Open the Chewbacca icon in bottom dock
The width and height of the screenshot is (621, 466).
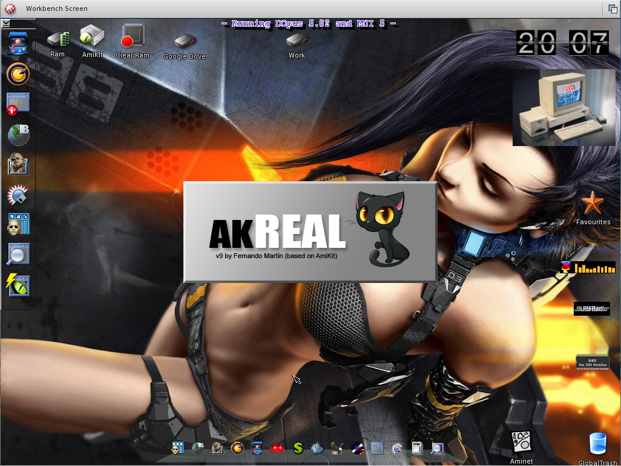pyautogui.click(x=217, y=448)
